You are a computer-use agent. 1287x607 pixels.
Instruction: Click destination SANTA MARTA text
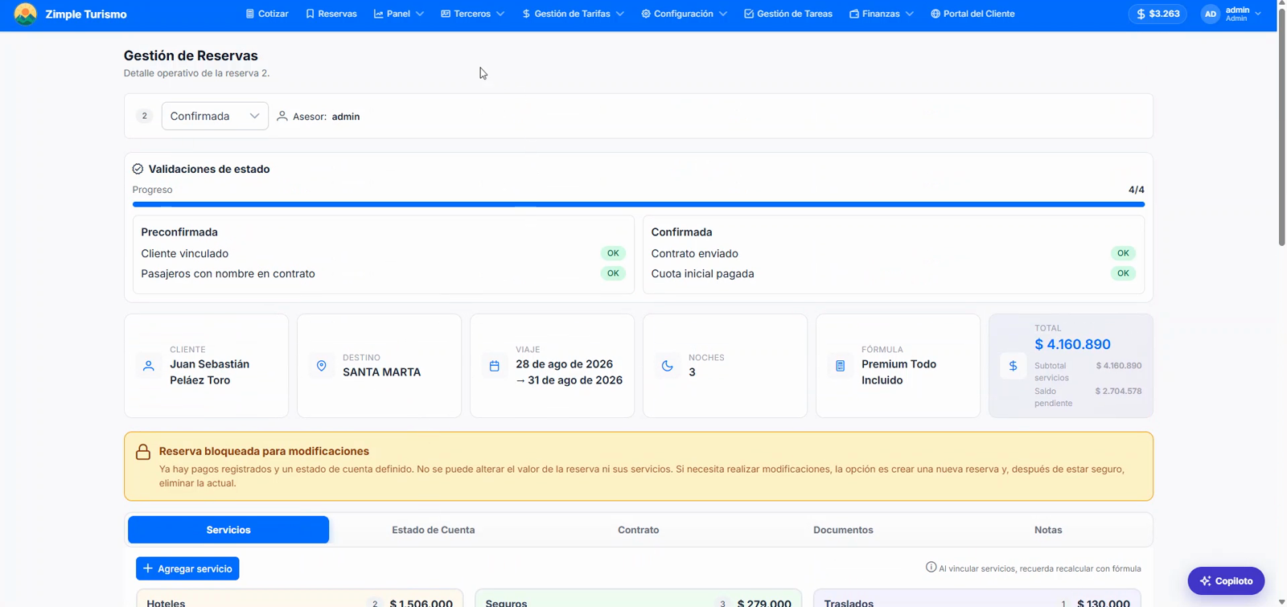point(382,372)
